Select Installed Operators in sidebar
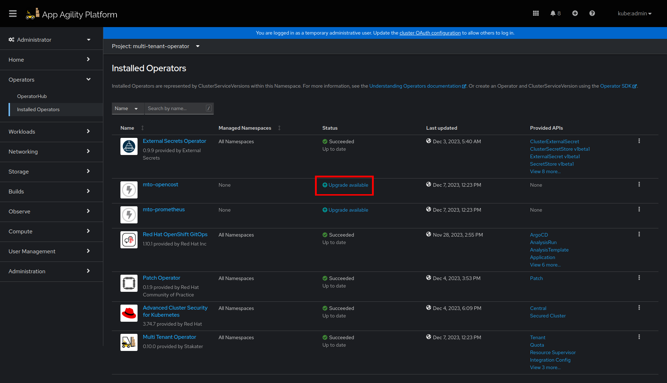 click(x=38, y=109)
